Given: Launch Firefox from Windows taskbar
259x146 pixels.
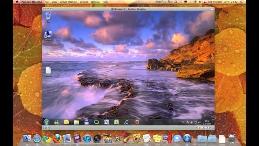Looking at the screenshot, I should click(x=137, y=122).
